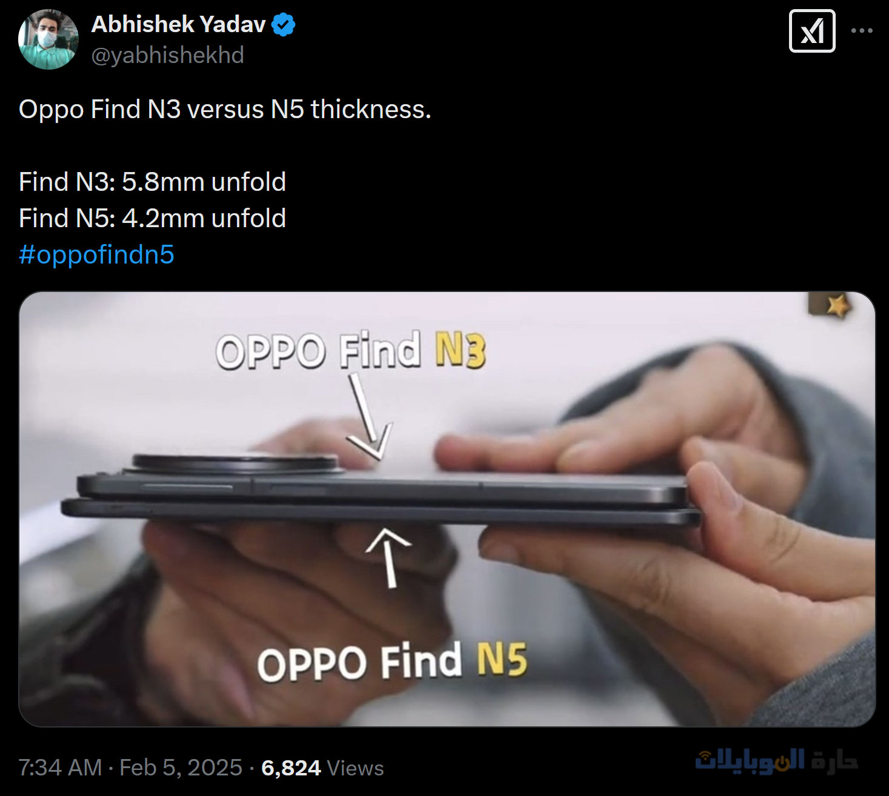
Task: Click the blue verified badge
Action: coord(283,25)
